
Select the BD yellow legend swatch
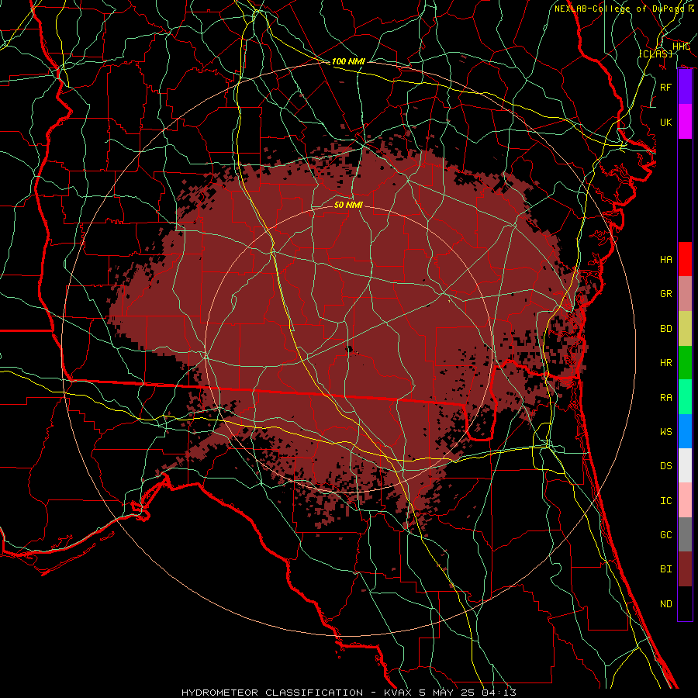click(x=685, y=329)
